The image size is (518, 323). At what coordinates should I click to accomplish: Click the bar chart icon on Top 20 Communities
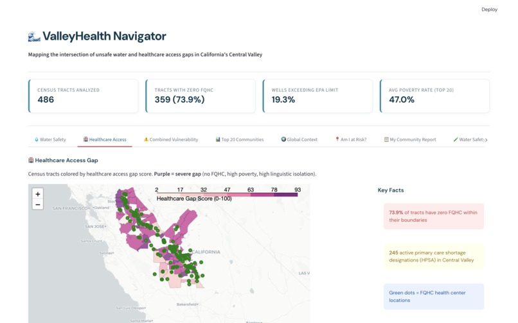coord(218,140)
